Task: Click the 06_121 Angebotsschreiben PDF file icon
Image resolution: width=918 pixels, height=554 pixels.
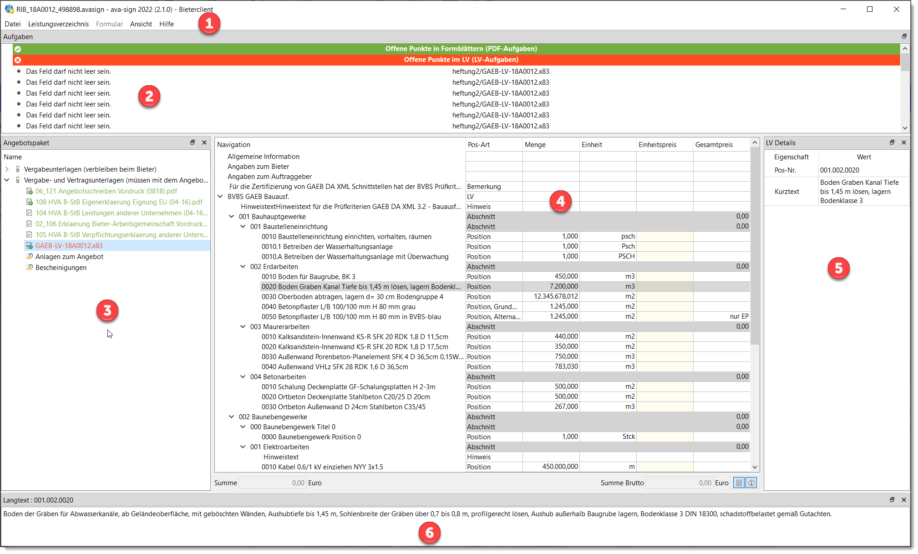Action: coord(29,191)
